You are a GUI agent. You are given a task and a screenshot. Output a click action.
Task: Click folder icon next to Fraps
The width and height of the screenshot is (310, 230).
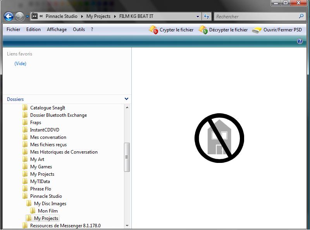tap(25, 122)
